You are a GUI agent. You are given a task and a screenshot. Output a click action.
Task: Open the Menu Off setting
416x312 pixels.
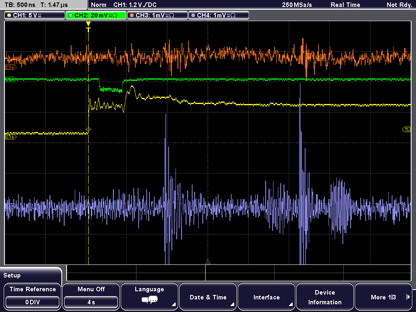click(91, 297)
